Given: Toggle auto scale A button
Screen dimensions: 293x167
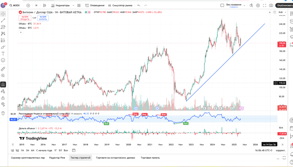Looking at the screenshot, I should click(282, 144).
